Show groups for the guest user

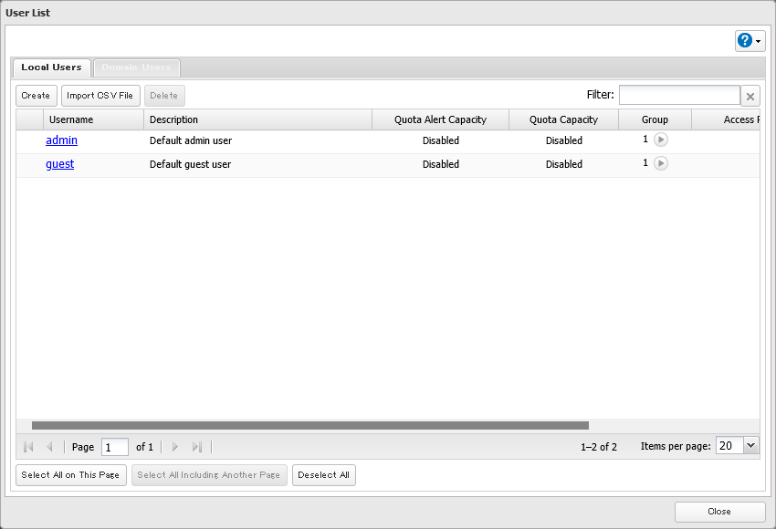(x=661, y=163)
